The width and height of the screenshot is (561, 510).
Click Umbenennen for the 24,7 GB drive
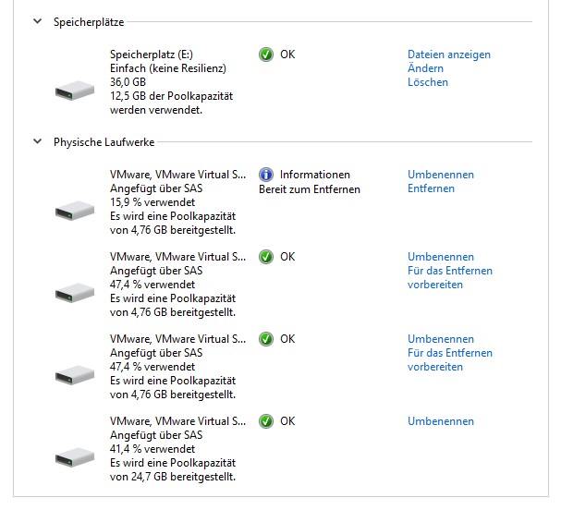click(441, 421)
